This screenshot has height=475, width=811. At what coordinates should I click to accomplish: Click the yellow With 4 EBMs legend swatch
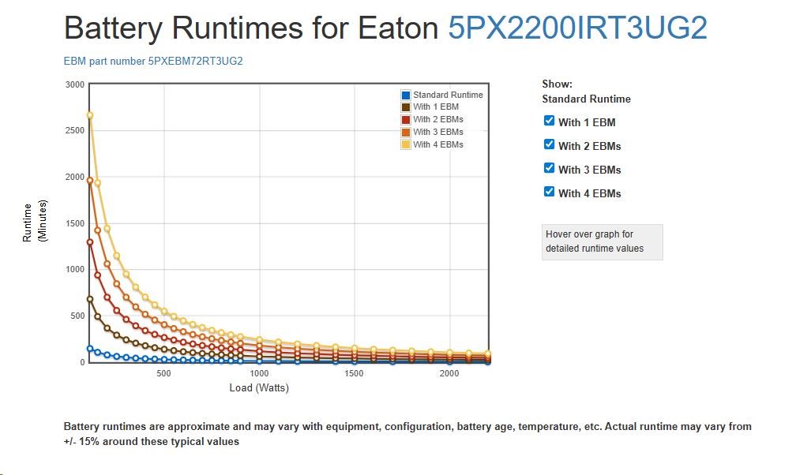[x=406, y=145]
